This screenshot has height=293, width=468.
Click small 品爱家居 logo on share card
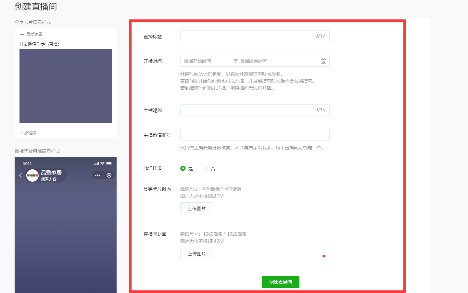coord(22,34)
